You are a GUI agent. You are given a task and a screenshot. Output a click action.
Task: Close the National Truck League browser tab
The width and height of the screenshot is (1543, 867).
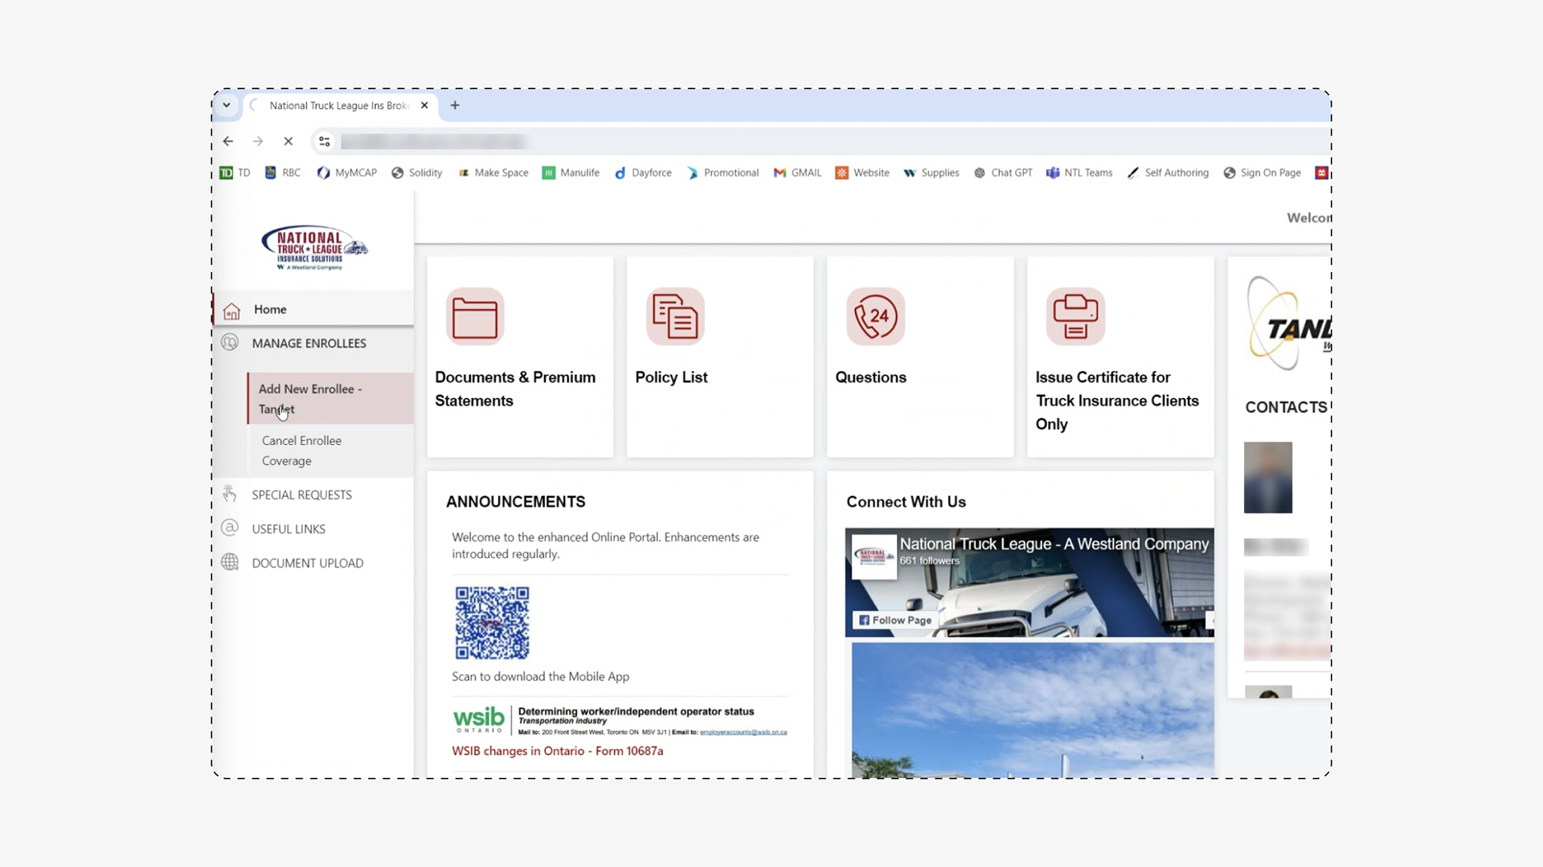(x=424, y=105)
